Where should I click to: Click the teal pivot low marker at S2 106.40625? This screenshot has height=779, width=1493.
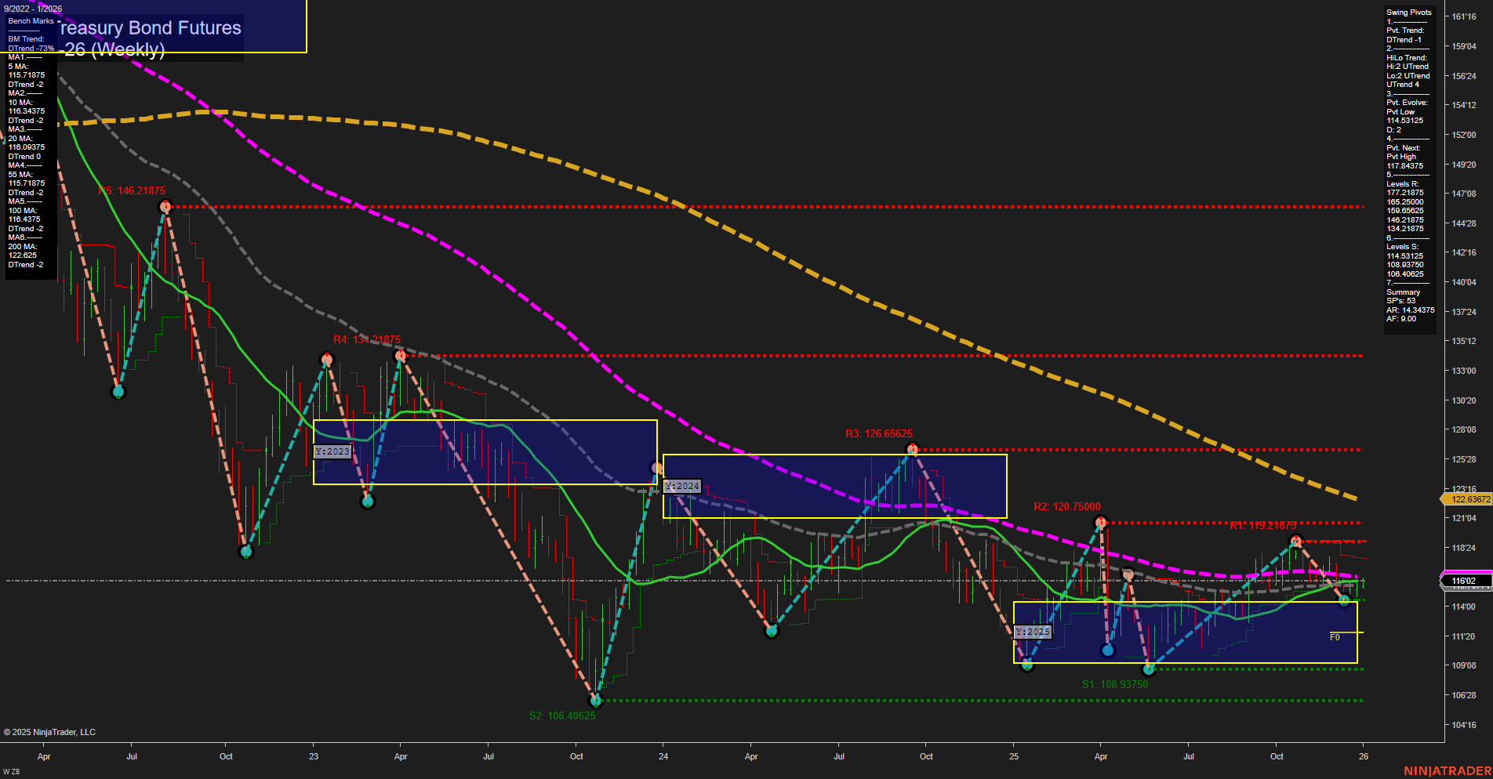[x=595, y=700]
